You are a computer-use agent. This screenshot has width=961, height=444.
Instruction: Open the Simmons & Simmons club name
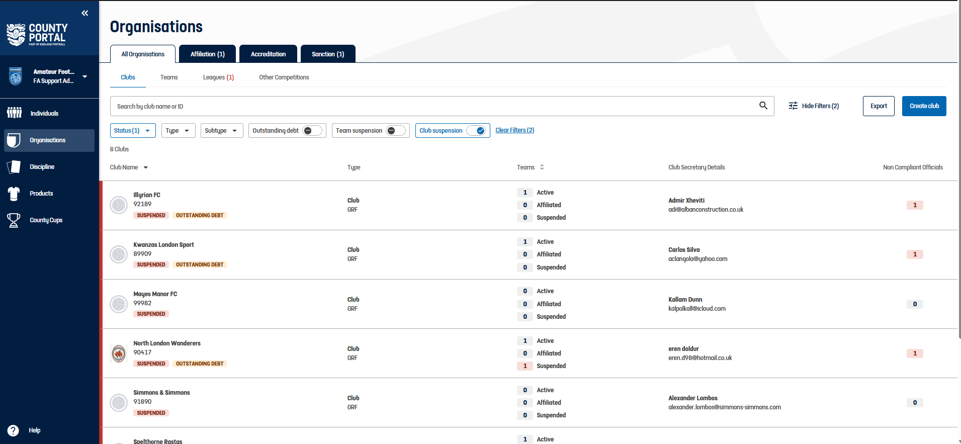click(161, 393)
